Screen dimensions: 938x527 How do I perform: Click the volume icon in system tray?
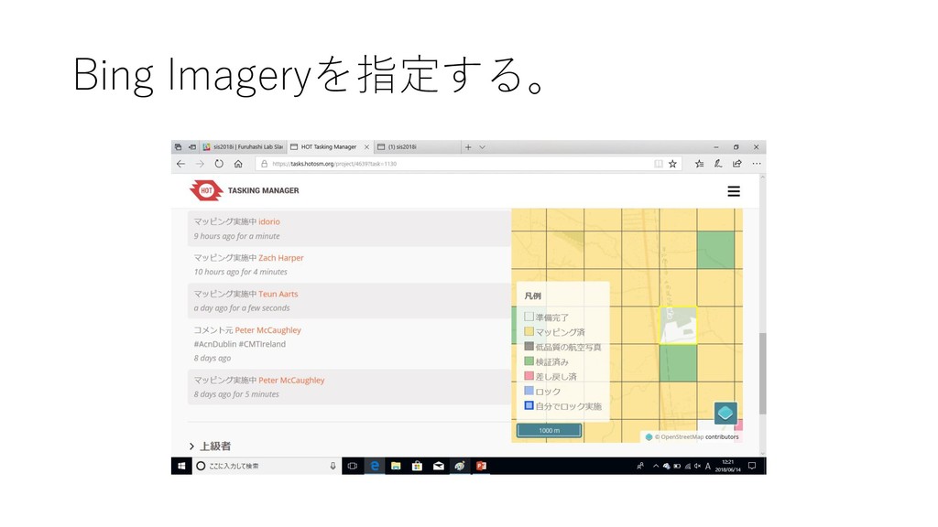point(697,466)
